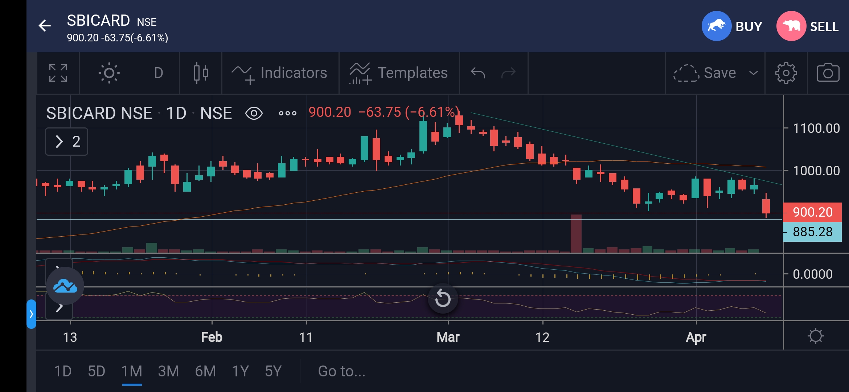Go back using the arrow icon
This screenshot has height=392, width=849.
pyautogui.click(x=45, y=26)
